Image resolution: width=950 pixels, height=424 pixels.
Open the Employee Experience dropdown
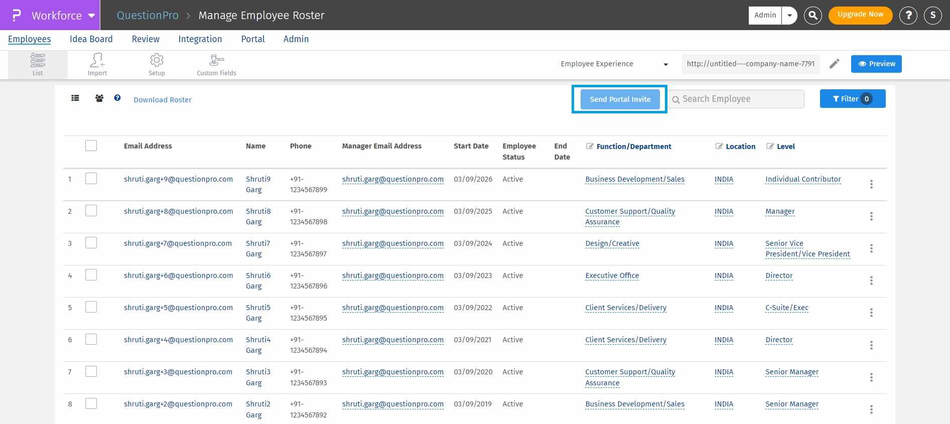614,64
